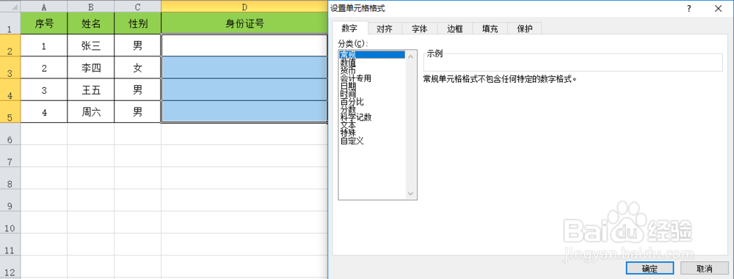Image resolution: width=734 pixels, height=279 pixels.
Task: Select 分数 in the category list
Action: pyautogui.click(x=373, y=109)
